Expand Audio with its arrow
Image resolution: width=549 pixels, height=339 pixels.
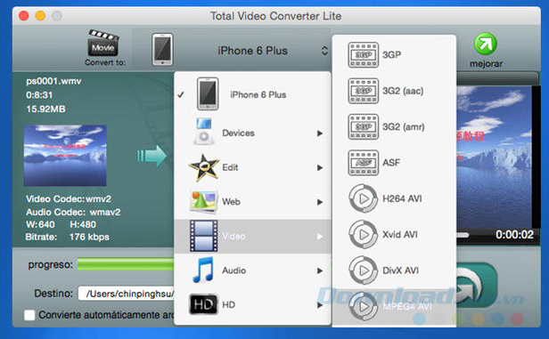(x=320, y=270)
